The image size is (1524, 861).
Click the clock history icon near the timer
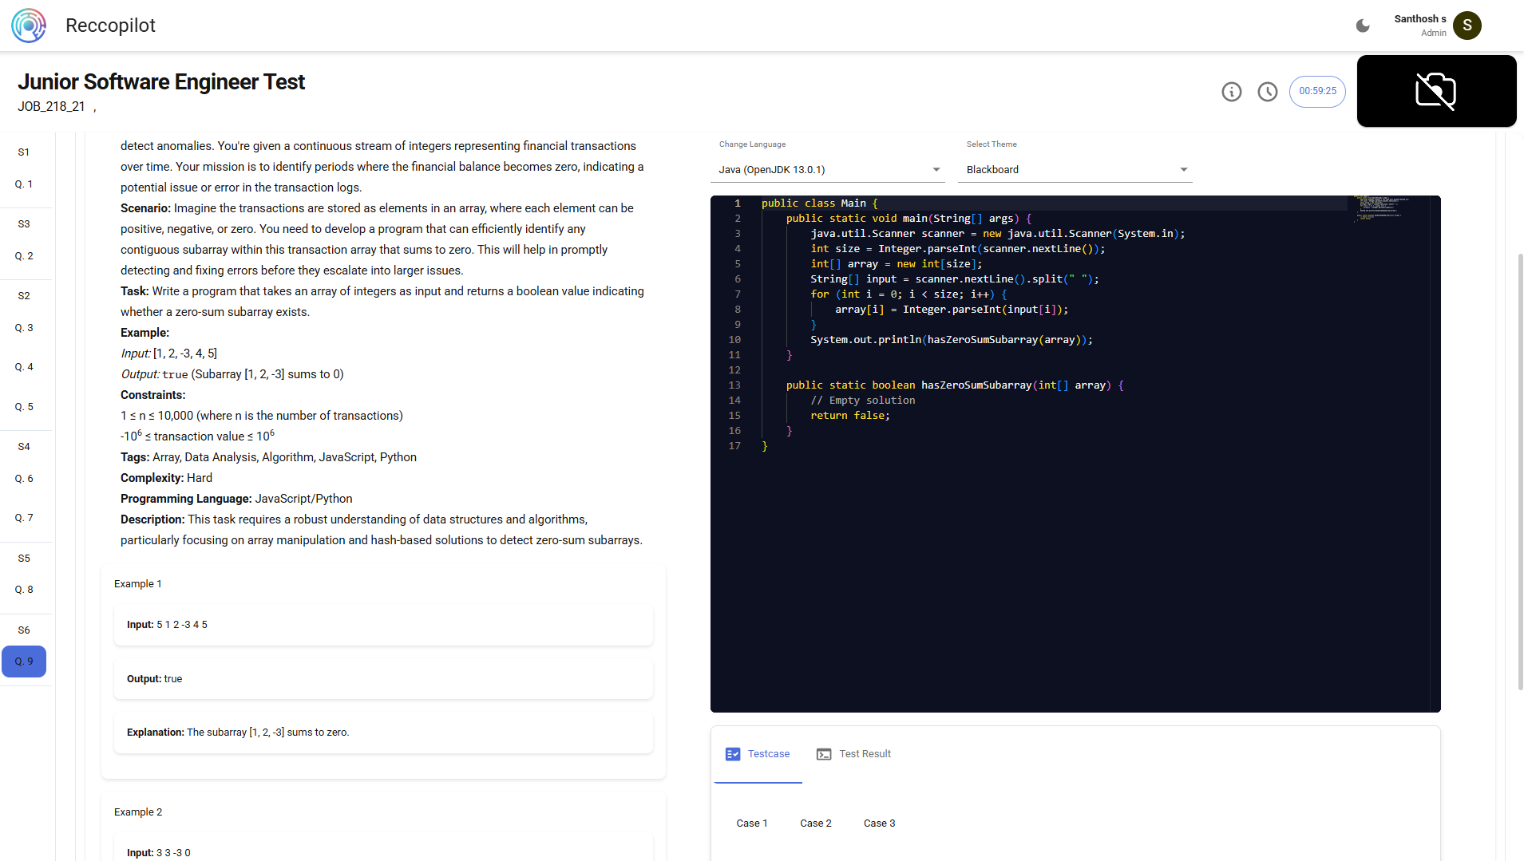[x=1268, y=92]
